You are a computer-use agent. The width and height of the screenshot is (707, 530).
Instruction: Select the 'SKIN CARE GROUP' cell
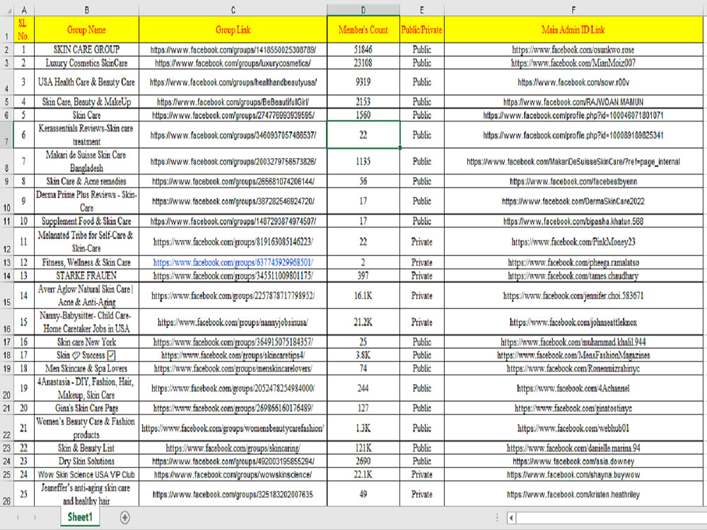86,49
